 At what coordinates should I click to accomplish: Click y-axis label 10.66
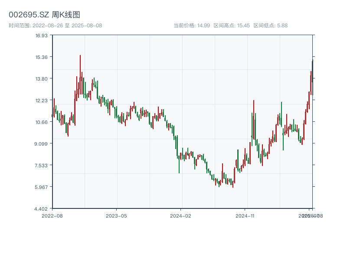pyautogui.click(x=42, y=122)
